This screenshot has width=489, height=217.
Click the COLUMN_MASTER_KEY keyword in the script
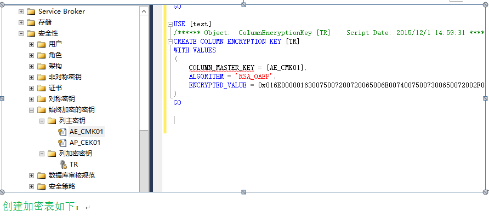pyautogui.click(x=221, y=68)
